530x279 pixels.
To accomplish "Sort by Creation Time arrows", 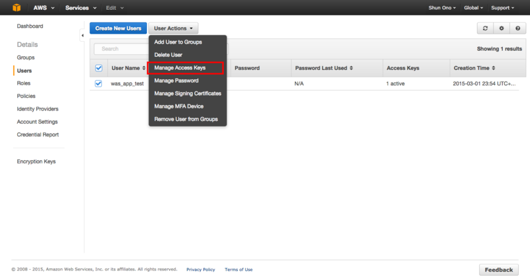I will pos(494,68).
